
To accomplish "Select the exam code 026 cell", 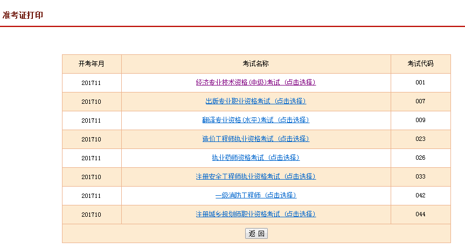I will (420, 158).
